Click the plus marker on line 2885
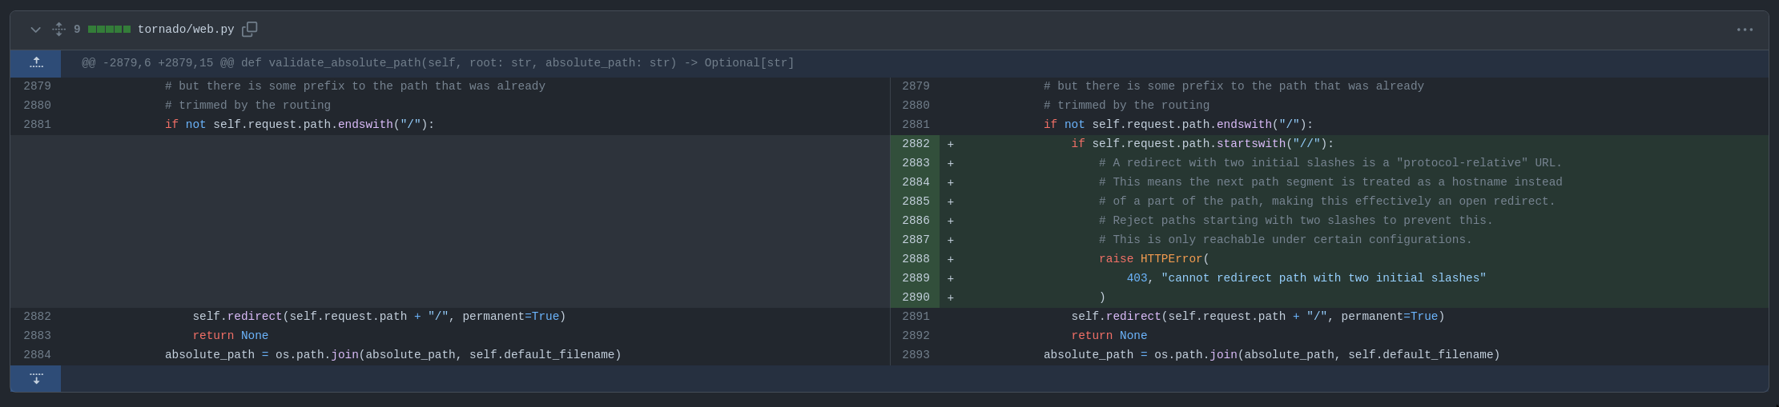1779x407 pixels. 951,202
